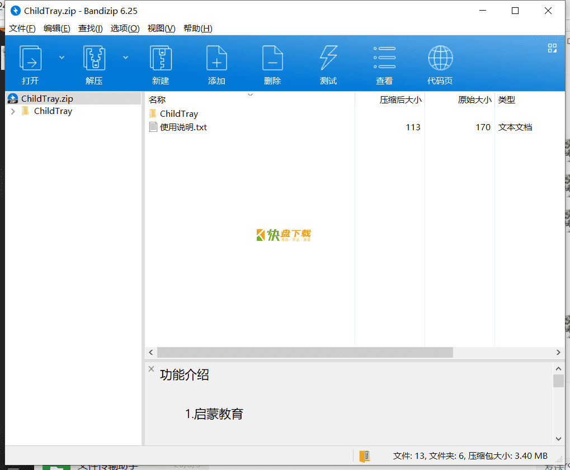Select the 使用说明.txt file row
570x470 pixels.
[355, 127]
